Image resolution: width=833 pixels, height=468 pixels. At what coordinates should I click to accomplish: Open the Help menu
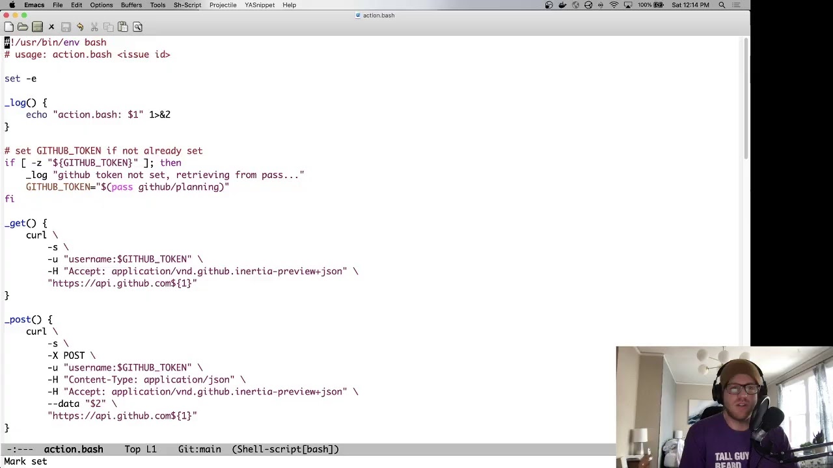coord(290,5)
